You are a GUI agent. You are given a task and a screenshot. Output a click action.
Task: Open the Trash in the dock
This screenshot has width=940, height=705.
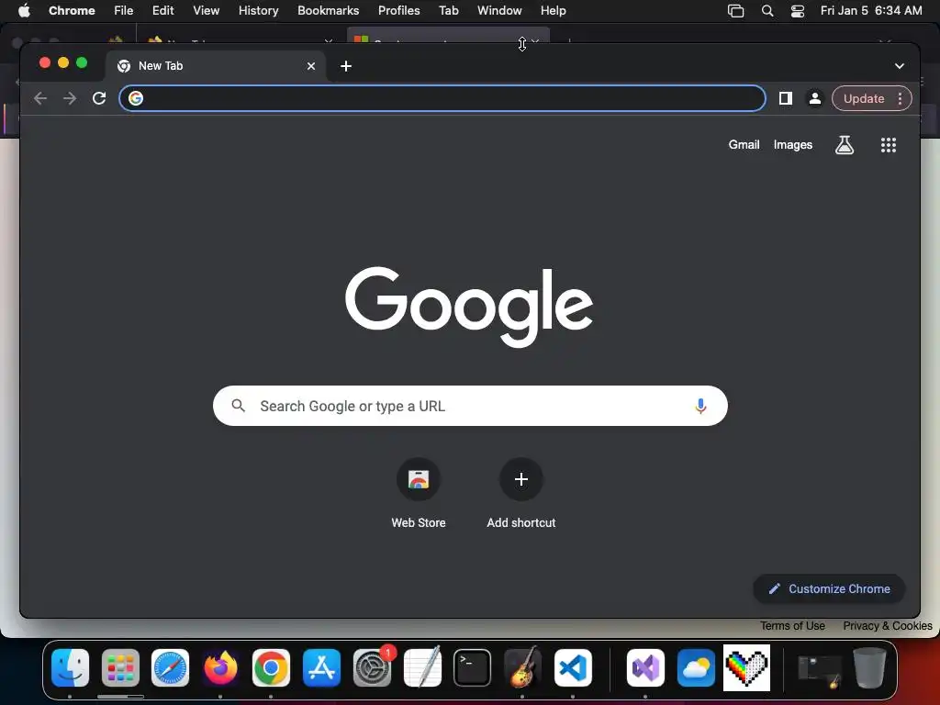[x=869, y=667]
